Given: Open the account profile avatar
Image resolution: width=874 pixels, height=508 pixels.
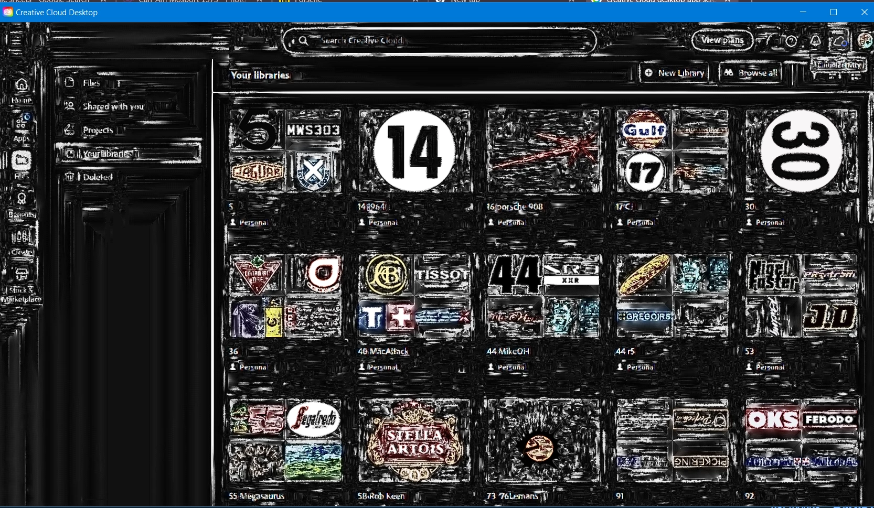Looking at the screenshot, I should click(864, 41).
